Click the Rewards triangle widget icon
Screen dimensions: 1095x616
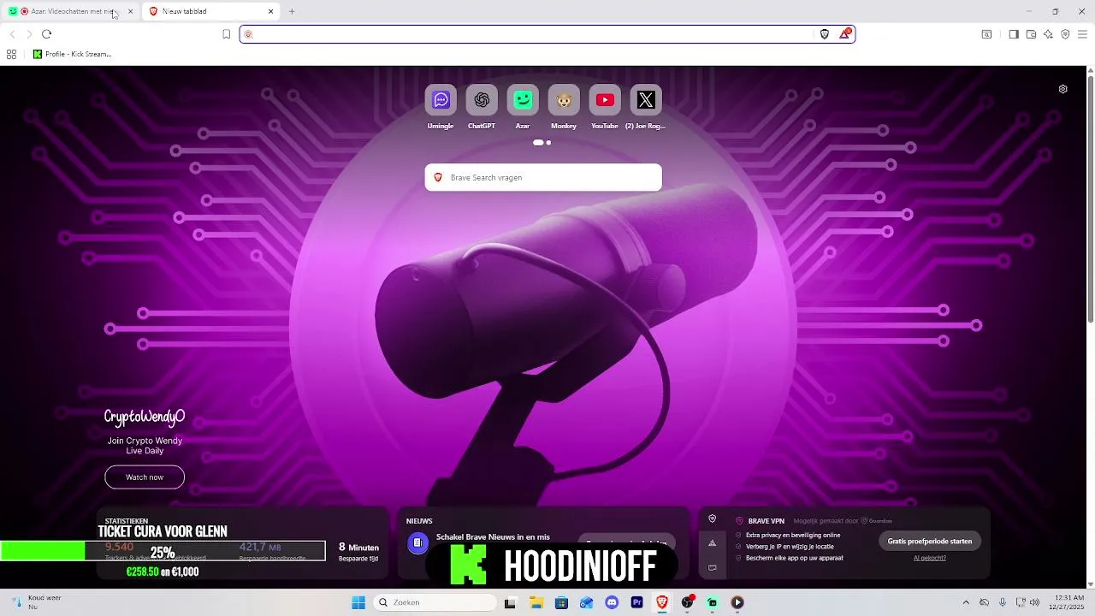click(712, 542)
